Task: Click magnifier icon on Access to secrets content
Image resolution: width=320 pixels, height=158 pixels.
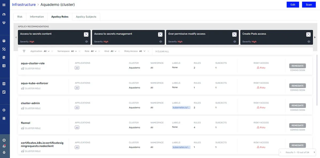Action: pyautogui.click(x=86, y=34)
